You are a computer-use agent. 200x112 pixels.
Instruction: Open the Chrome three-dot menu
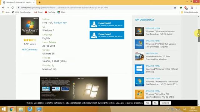click(x=197, y=7)
